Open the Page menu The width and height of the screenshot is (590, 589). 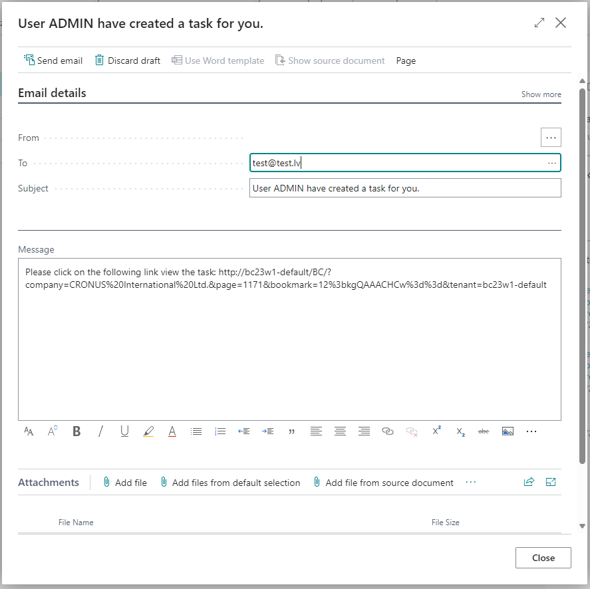tap(406, 60)
